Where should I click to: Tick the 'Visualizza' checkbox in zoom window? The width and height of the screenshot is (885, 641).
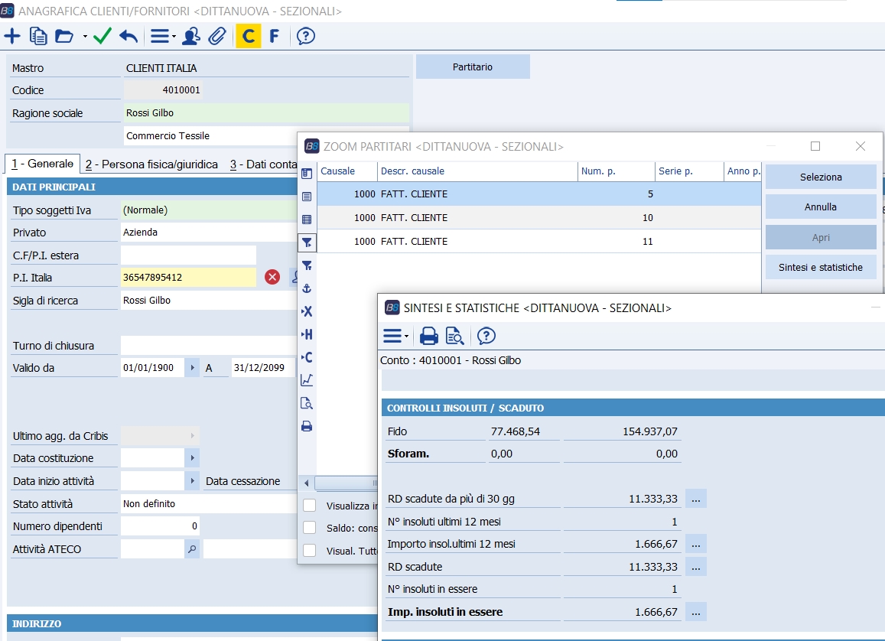pyautogui.click(x=309, y=505)
